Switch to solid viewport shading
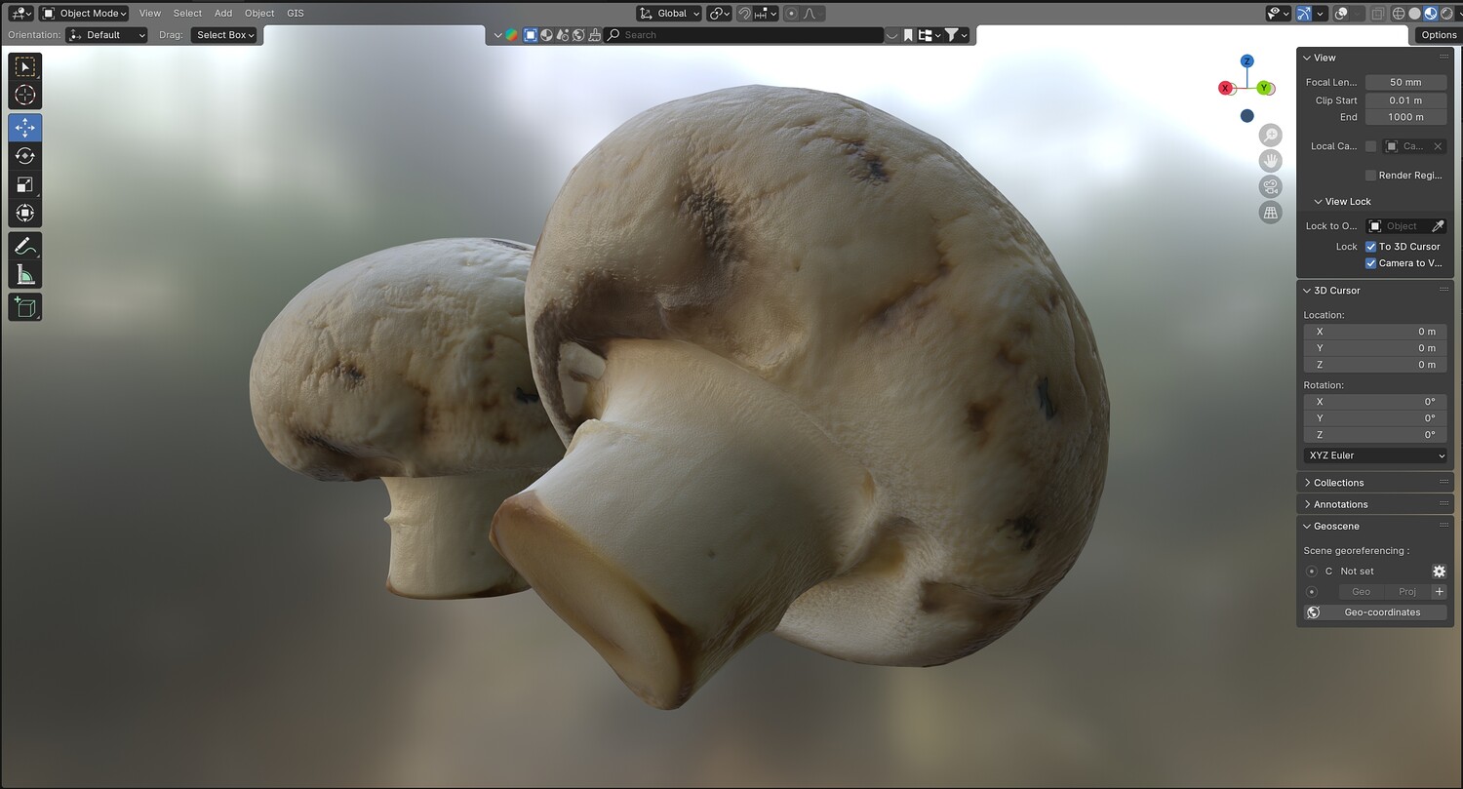 coord(1414,14)
